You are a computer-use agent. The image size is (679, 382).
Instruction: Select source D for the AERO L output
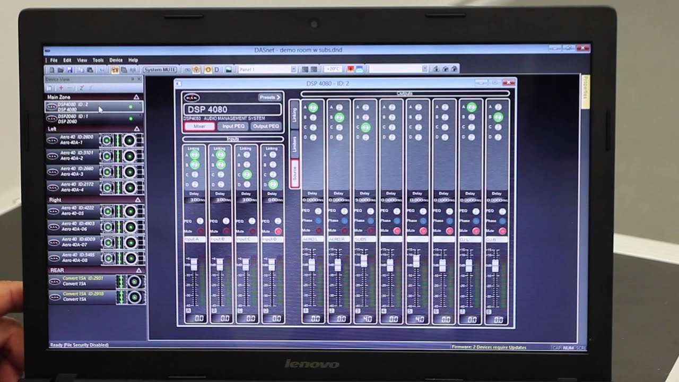(313, 137)
